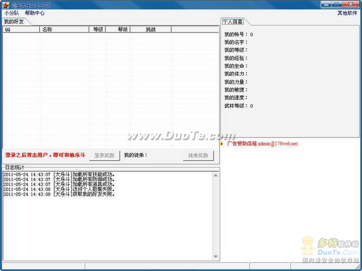Minimize the Q宠大乐斗小分队 window
362x271 pixels.
326,4
